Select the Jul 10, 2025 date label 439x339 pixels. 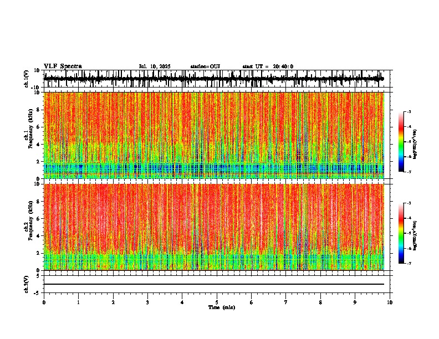coord(155,66)
